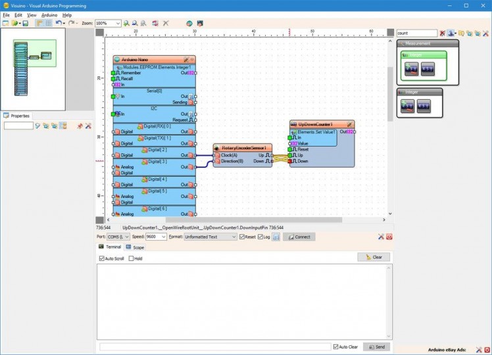Toggle the Auto Scroll checkbox
This screenshot has height=355, width=492.
point(101,258)
